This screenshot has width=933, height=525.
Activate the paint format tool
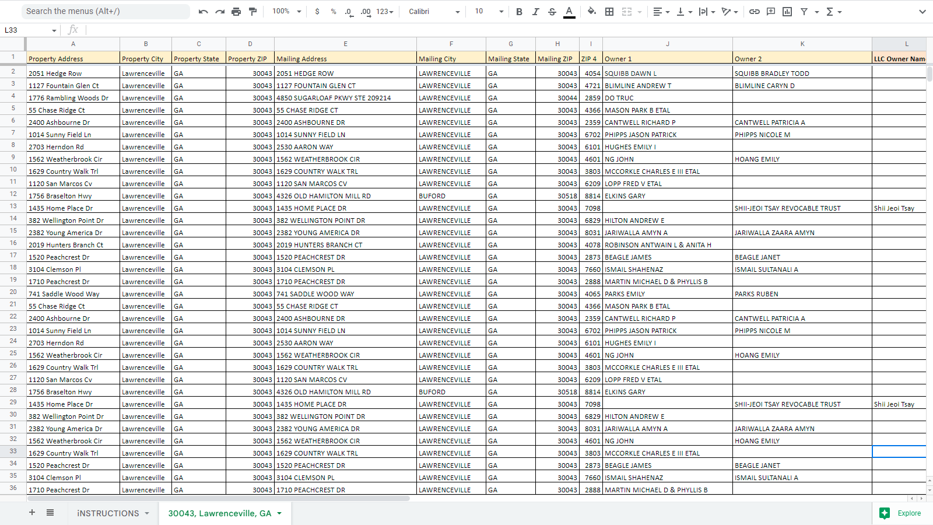pos(252,12)
